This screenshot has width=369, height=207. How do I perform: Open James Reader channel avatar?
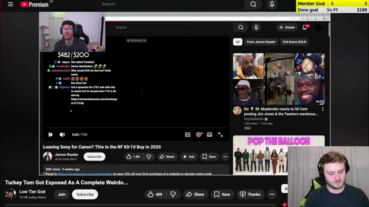pos(48,156)
